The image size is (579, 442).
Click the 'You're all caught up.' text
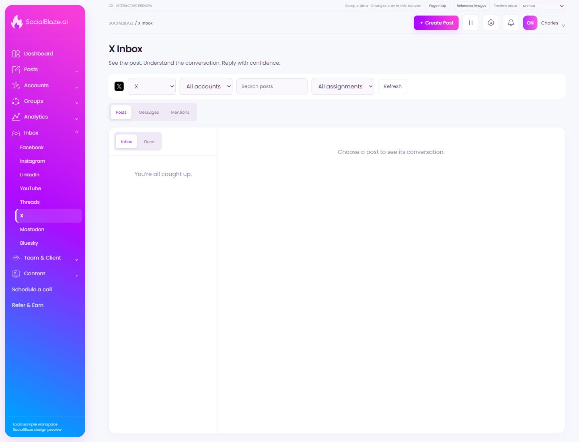pos(163,174)
